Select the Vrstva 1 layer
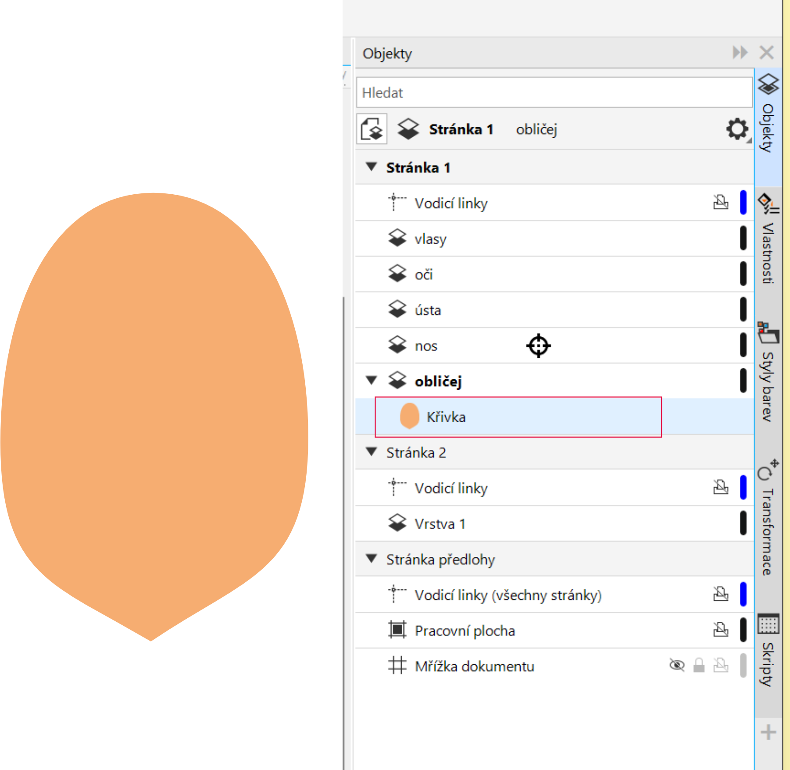This screenshot has height=770, width=790. (440, 524)
